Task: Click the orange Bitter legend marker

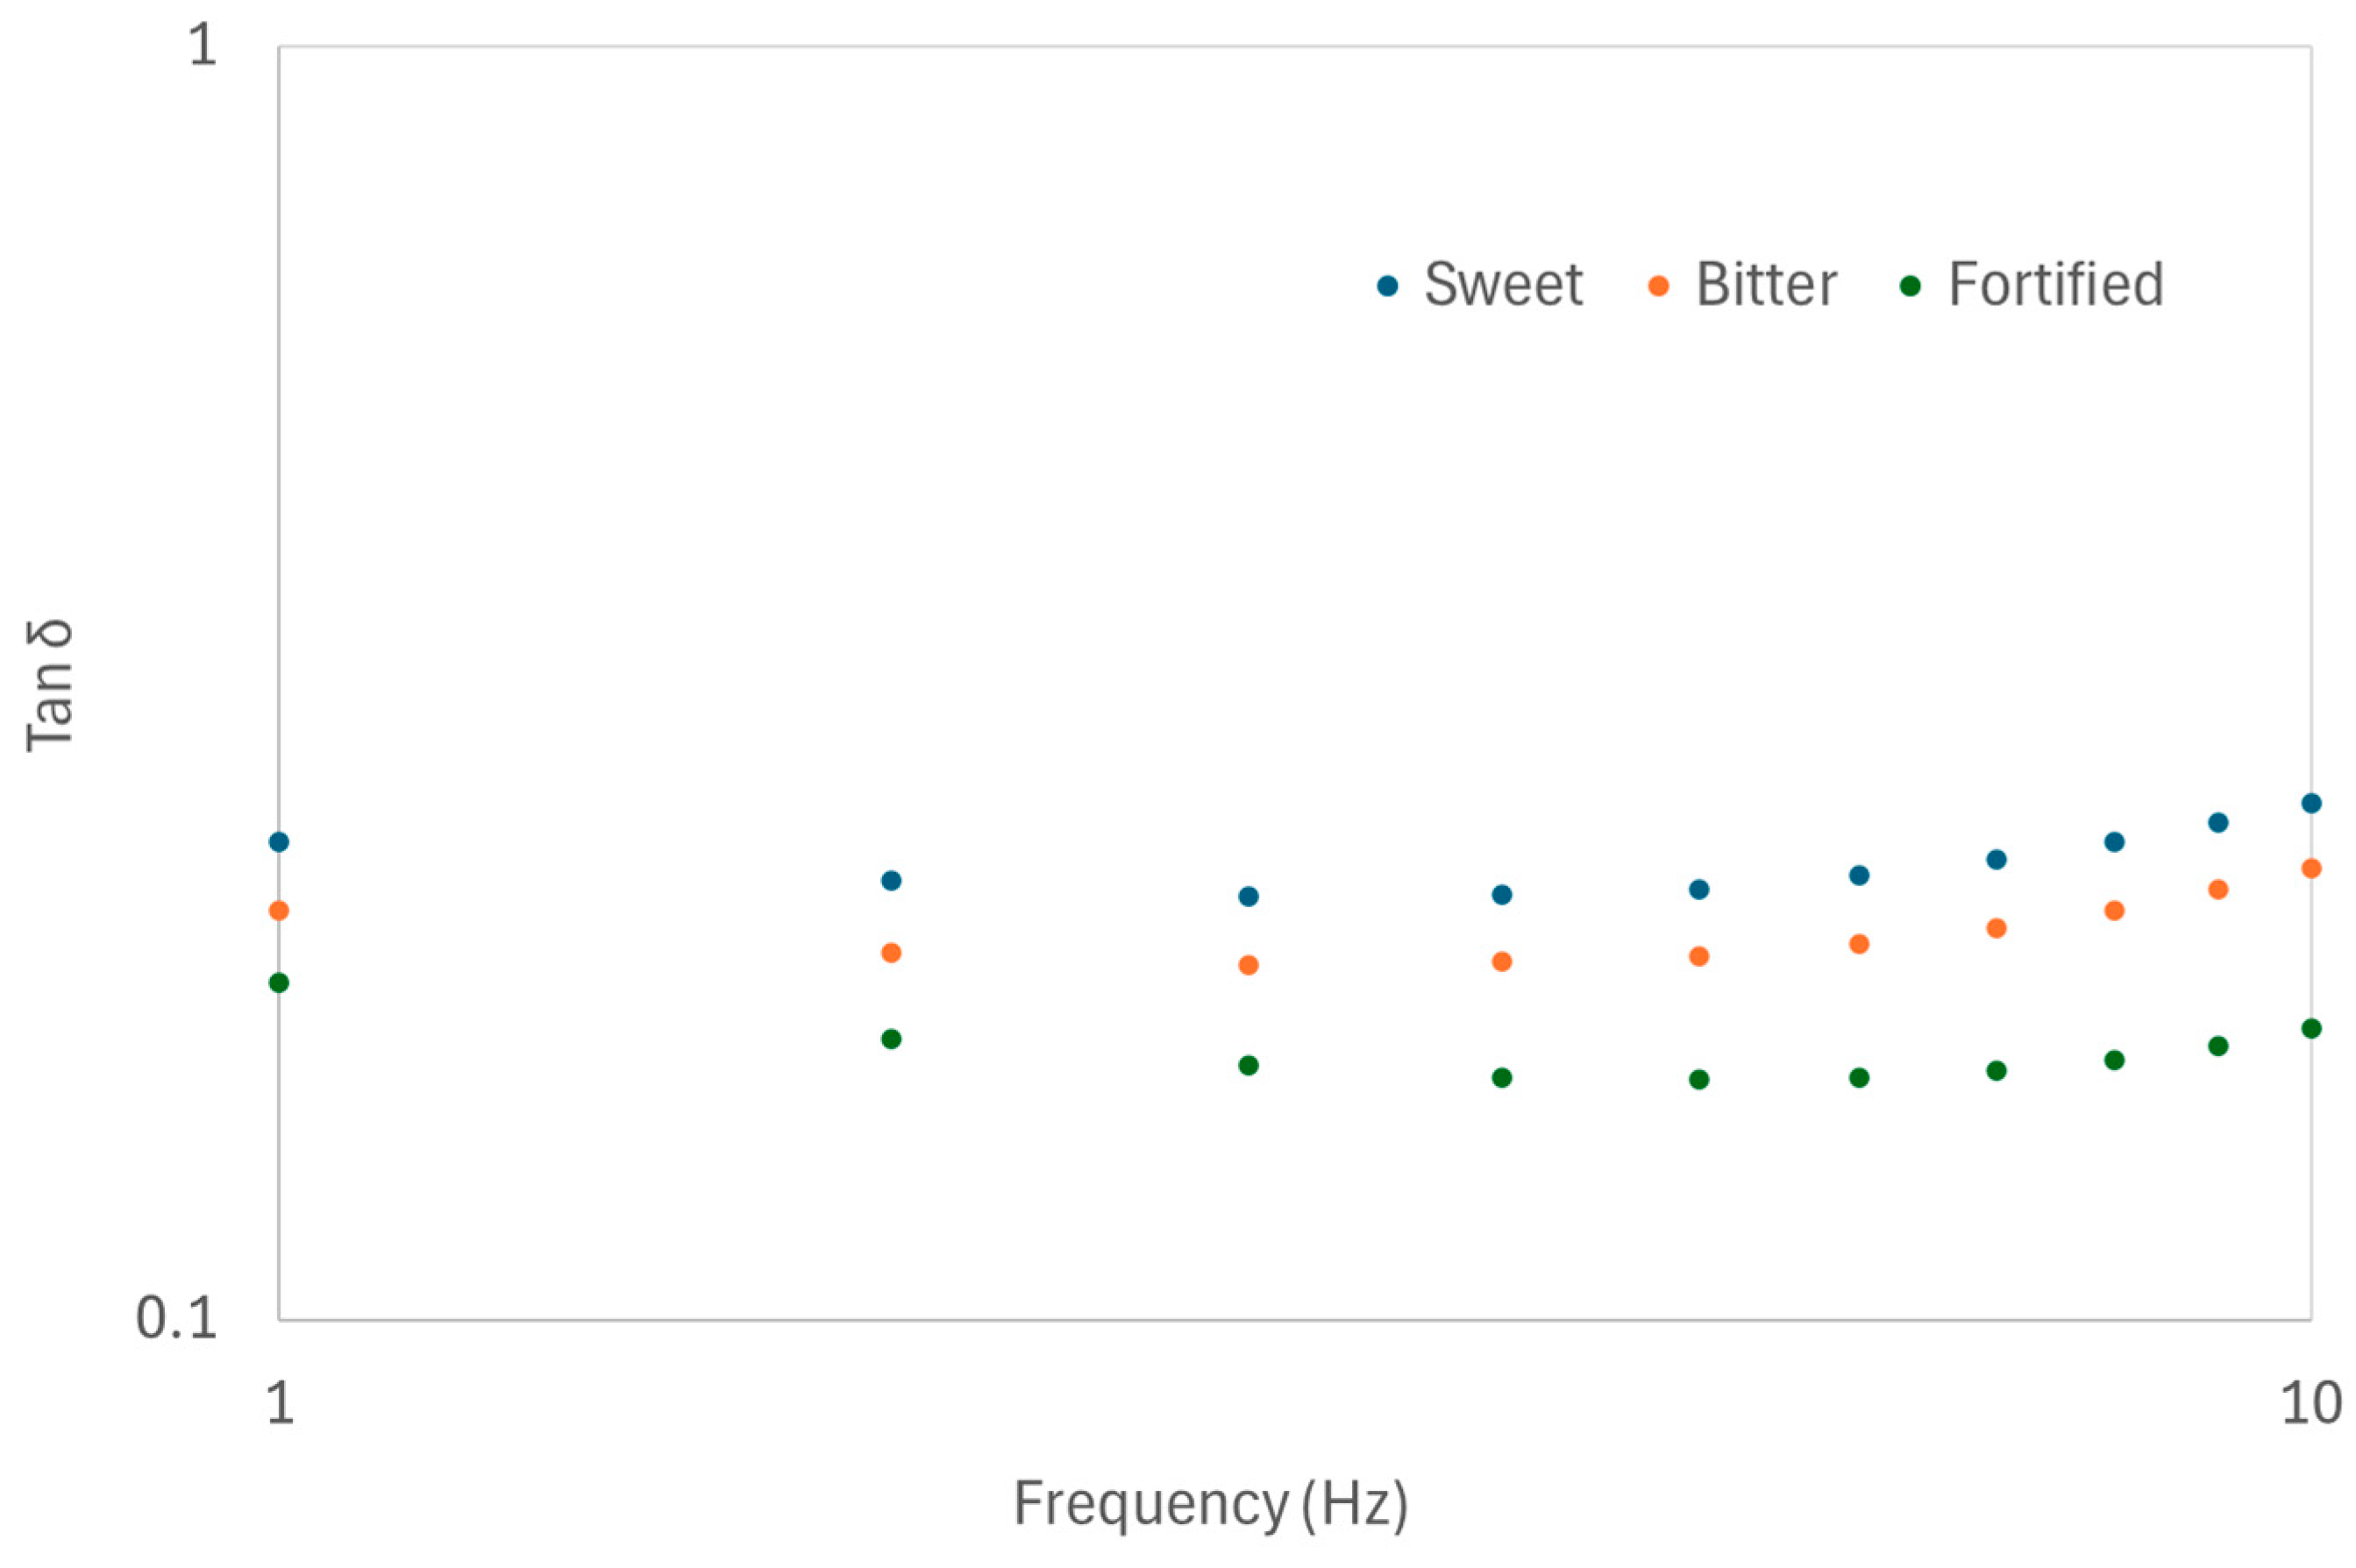Action: 1658,286
